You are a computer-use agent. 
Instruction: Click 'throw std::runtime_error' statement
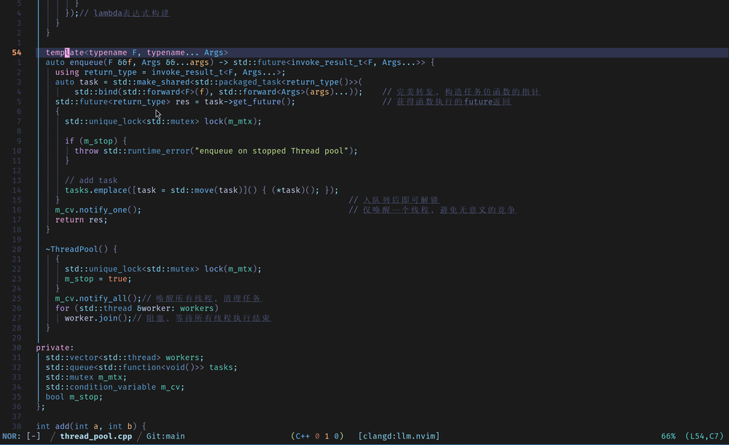(x=132, y=151)
